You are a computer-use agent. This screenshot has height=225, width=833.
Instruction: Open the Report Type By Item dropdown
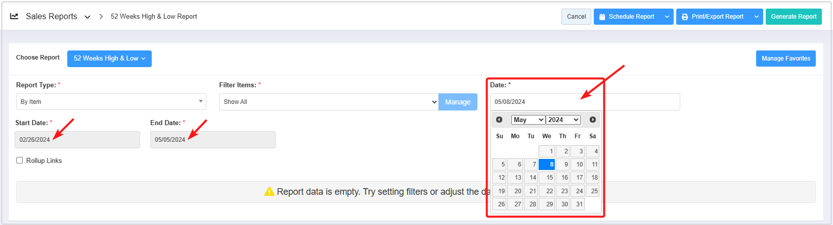pyautogui.click(x=111, y=102)
